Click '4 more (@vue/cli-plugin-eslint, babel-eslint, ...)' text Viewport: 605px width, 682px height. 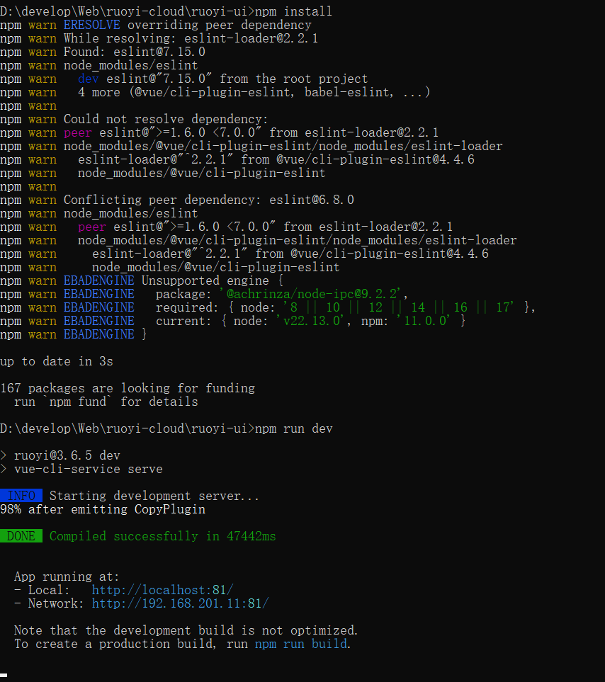pyautogui.click(x=254, y=92)
